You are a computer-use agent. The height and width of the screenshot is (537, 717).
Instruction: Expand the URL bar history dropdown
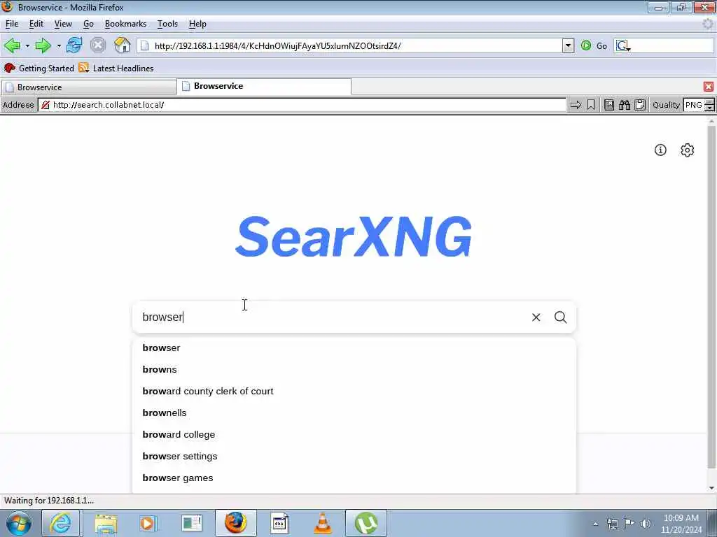tap(568, 45)
